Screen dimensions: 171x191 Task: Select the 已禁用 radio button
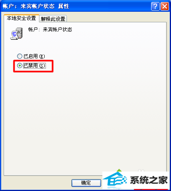[x=19, y=66]
